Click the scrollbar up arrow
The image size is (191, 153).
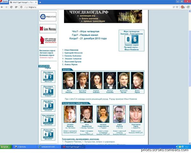pyautogui.click(x=190, y=11)
